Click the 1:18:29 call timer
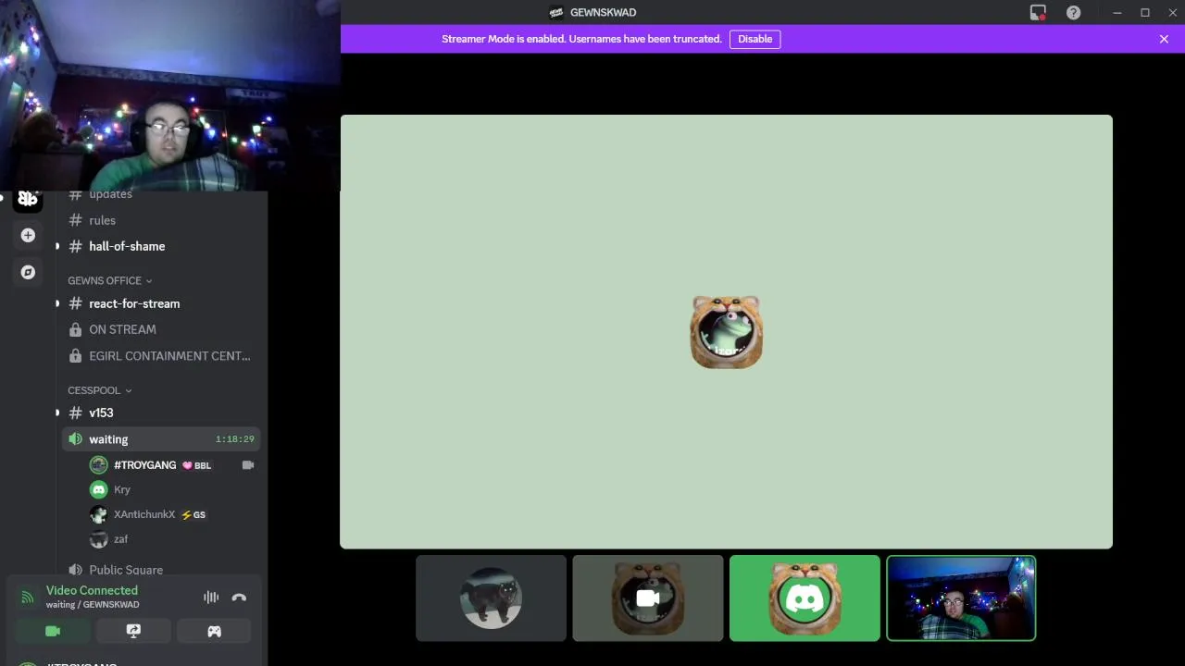1185x666 pixels. (234, 439)
